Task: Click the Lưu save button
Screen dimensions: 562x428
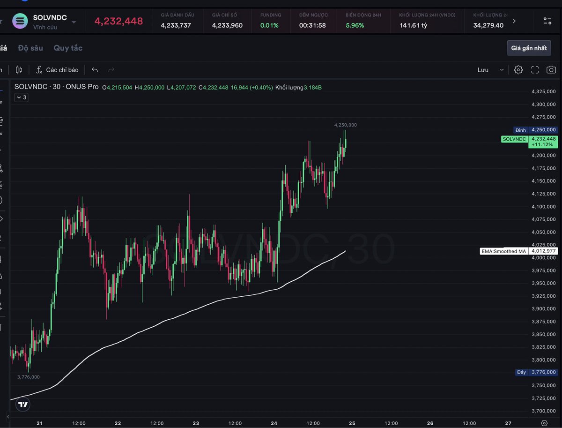Action: 483,70
